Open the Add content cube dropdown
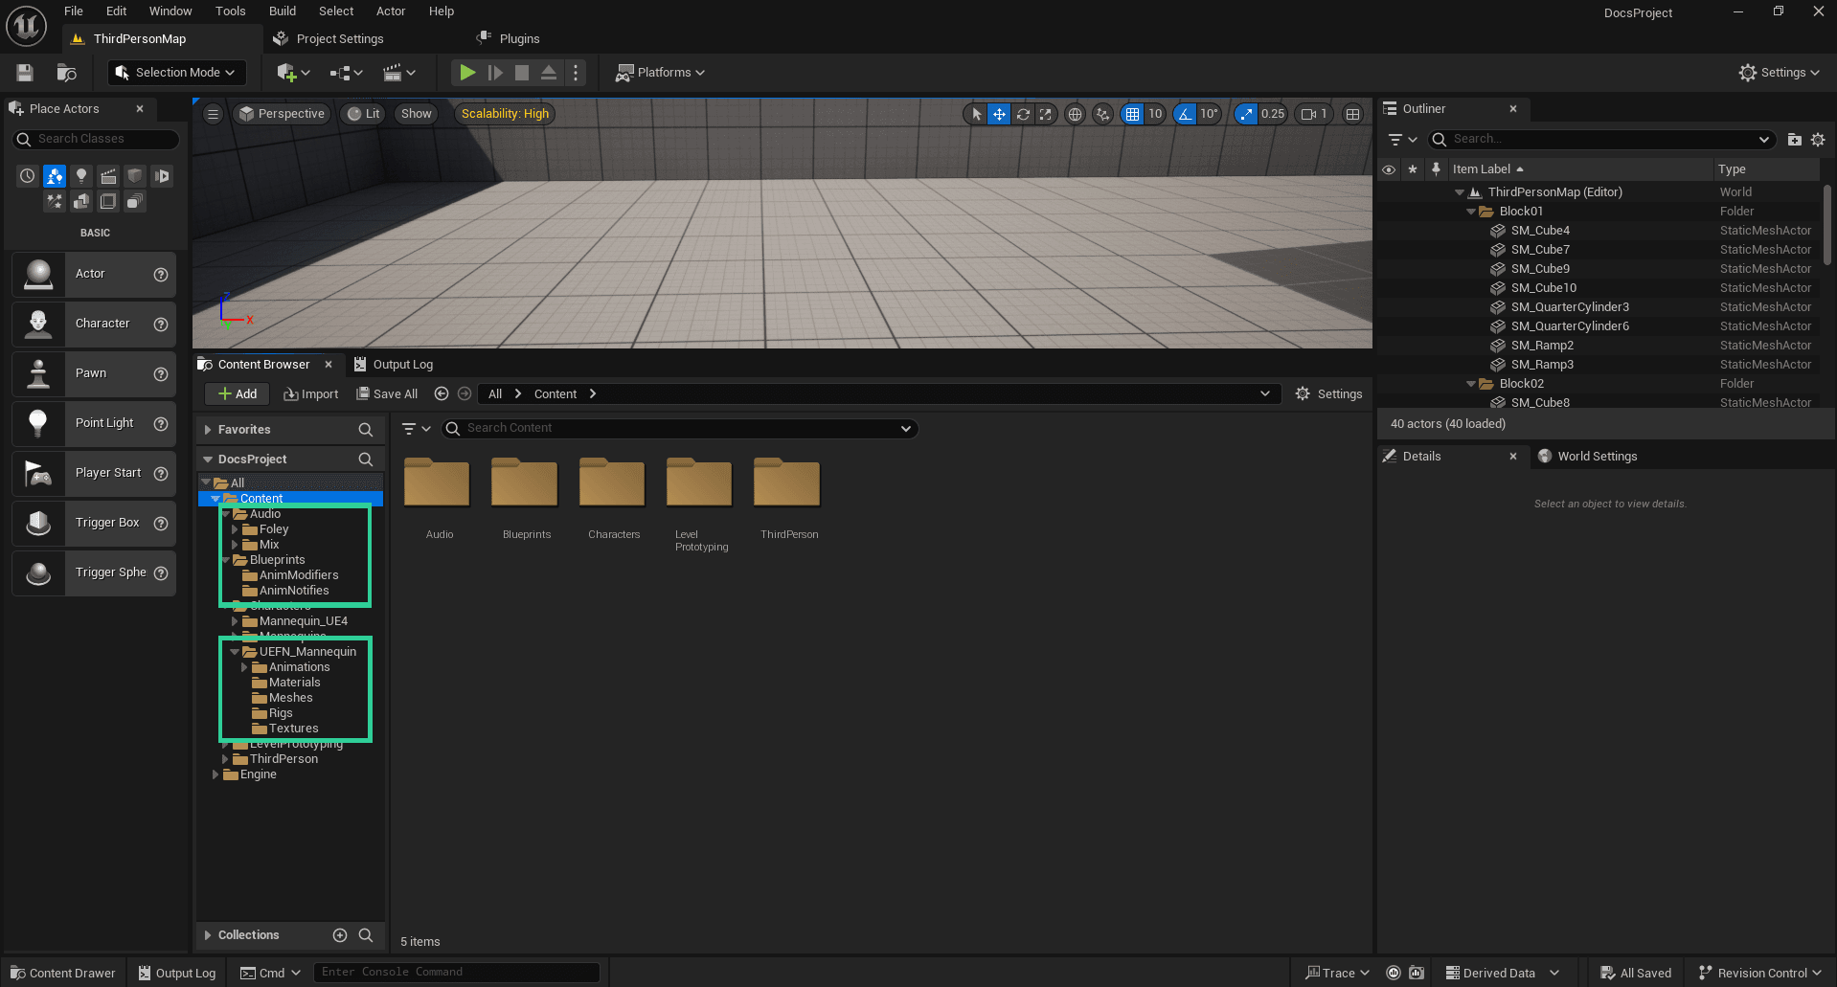This screenshot has width=1837, height=987. tap(293, 73)
